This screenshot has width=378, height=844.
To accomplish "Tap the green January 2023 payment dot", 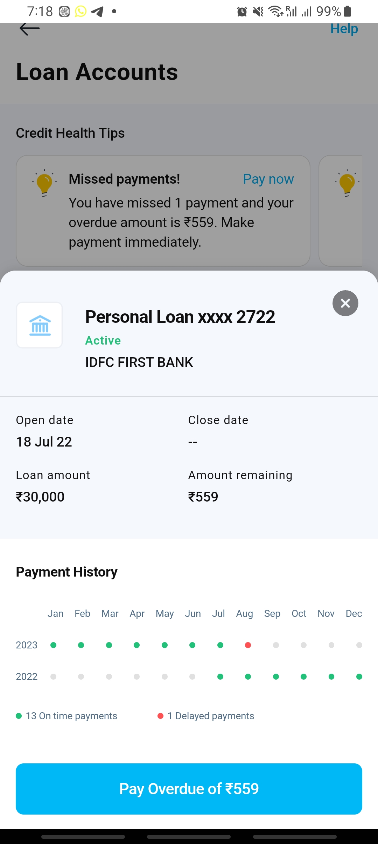I will (x=53, y=645).
